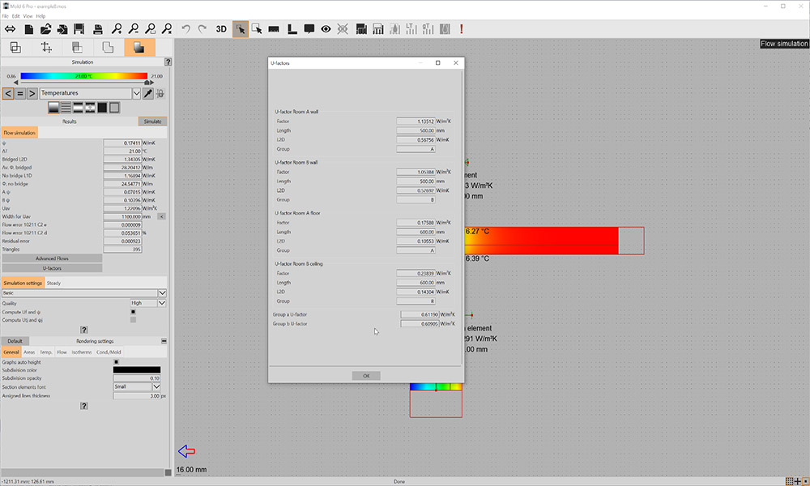Click the temperature color scale gradient bar
810x486 pixels.
[x=83, y=76]
